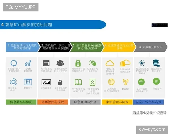Click the circular arrows icon above 数据统一接入
The height and width of the screenshot is (137, 171).
14,63
